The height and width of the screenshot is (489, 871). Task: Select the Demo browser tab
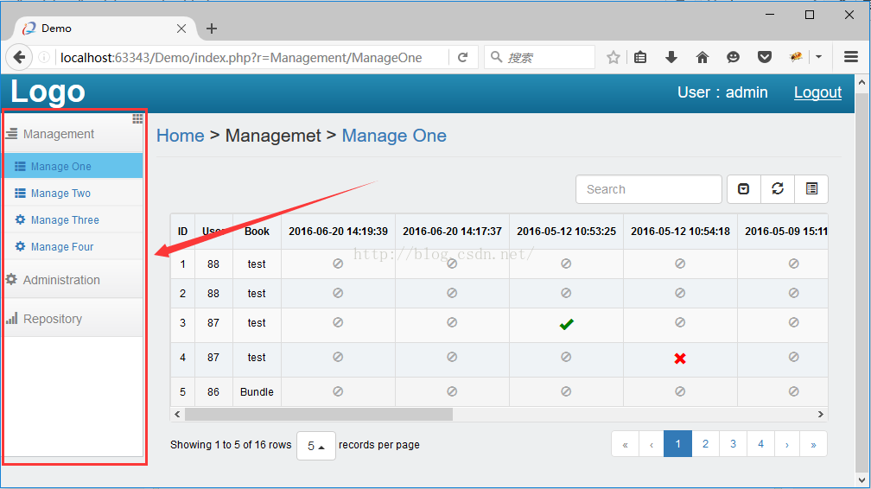tap(105, 29)
